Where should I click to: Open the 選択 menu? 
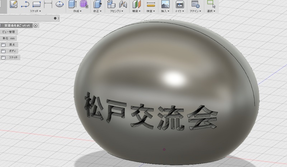tap(211, 11)
